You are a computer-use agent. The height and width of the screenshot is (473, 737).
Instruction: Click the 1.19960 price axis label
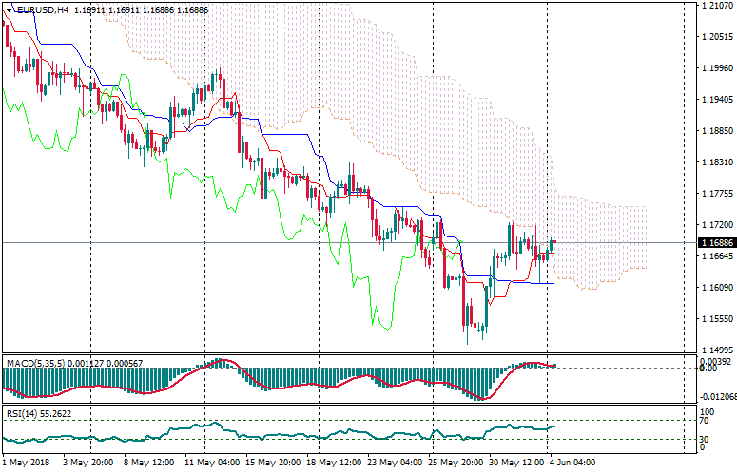point(713,68)
